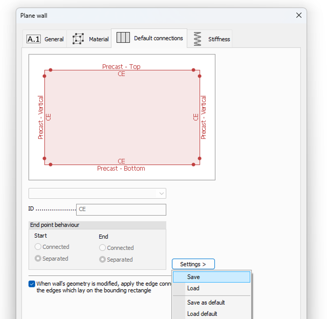The height and width of the screenshot is (319, 327).
Task: Select Start Connected radio button
Action: point(38,247)
